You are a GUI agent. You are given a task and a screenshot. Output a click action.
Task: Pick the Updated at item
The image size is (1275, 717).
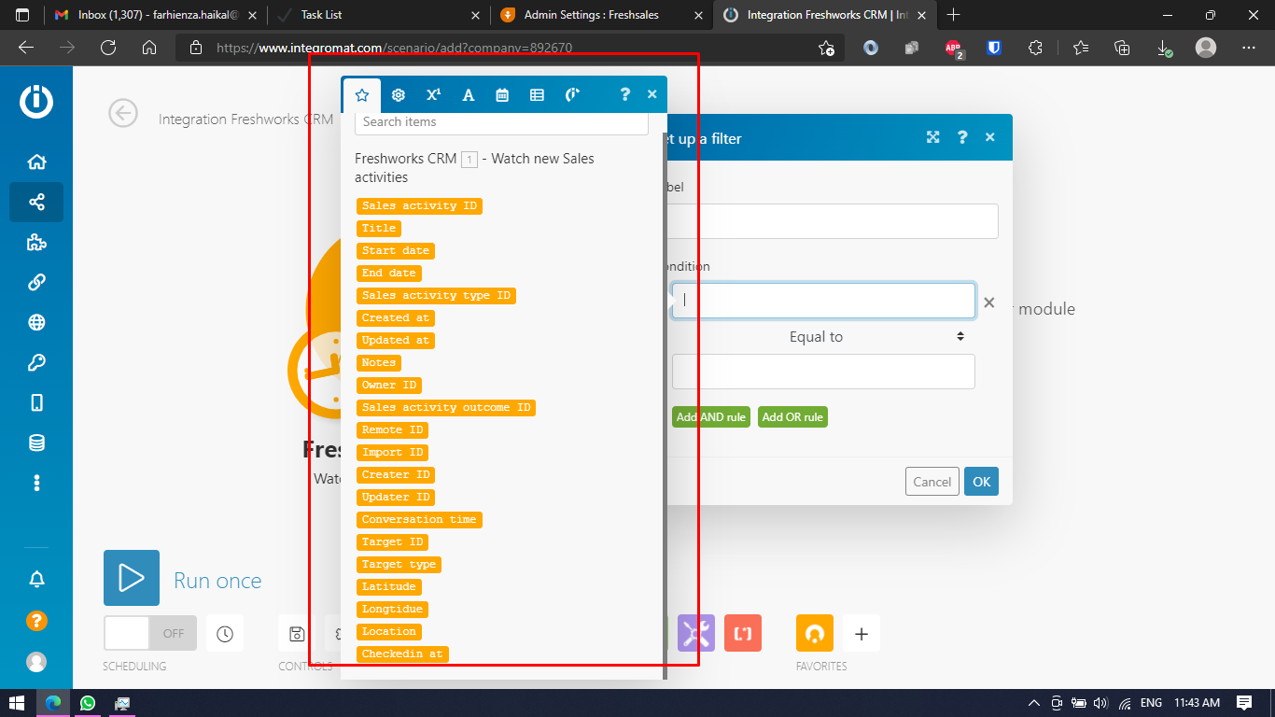click(x=396, y=340)
